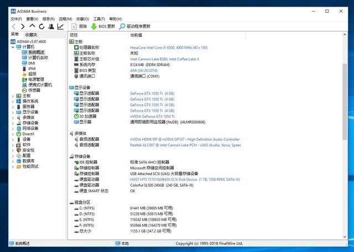This screenshot has width=354, height=252.
Task: Expand the 存储设备 tree node
Action: (x=13, y=123)
